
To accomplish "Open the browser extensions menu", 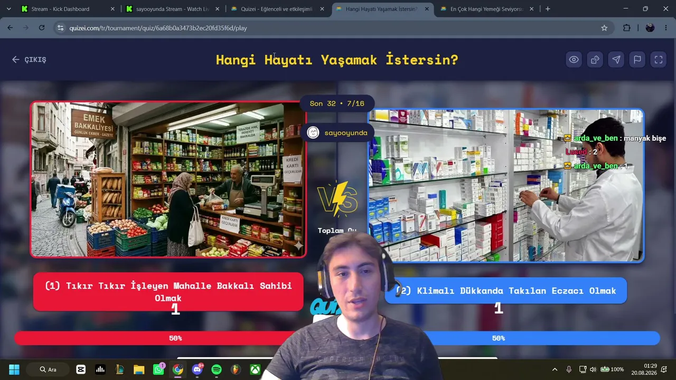I will point(627,28).
